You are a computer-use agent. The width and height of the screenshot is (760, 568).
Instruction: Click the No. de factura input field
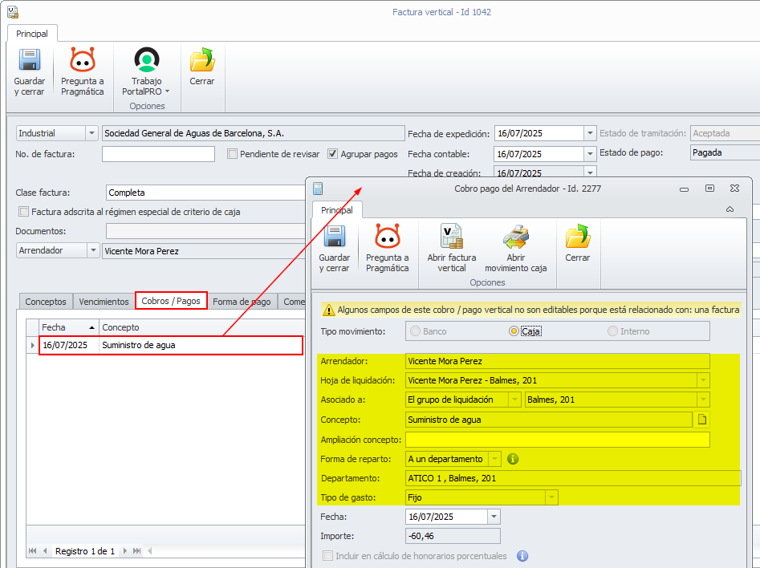coord(158,154)
